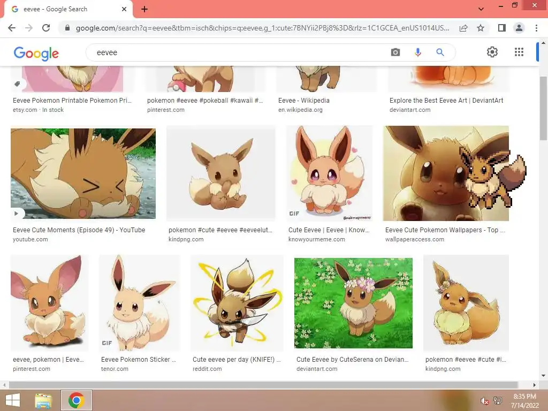Click the youtube.com source text
Viewport: 548px width, 411px height.
coord(31,239)
